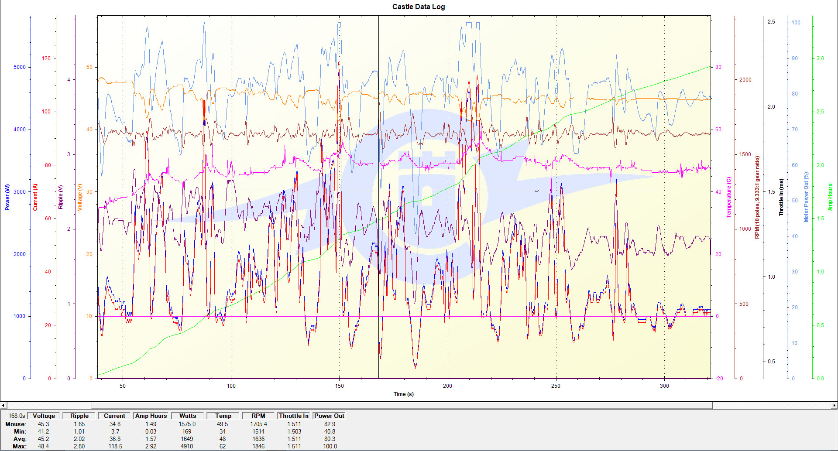Click the 1.503 minimum throttle value
Screen dimensions: 838x451
(x=294, y=431)
